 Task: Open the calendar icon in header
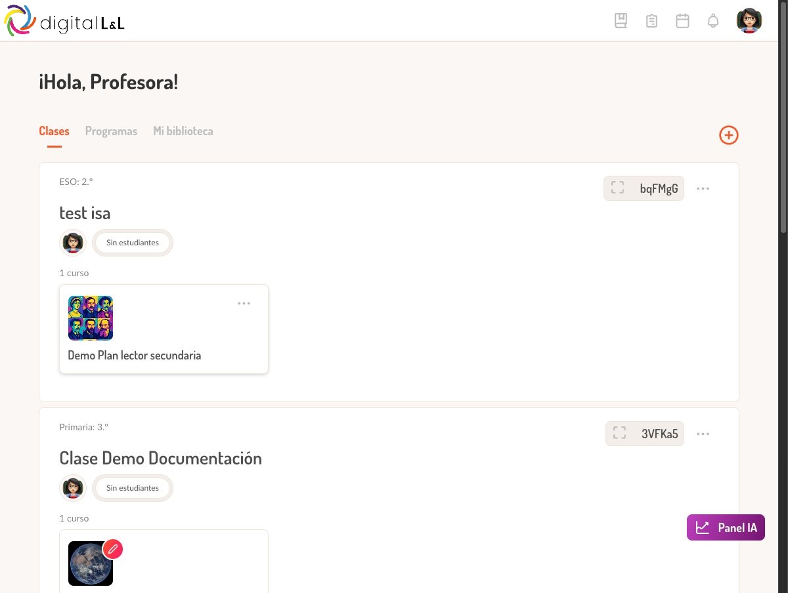click(683, 21)
